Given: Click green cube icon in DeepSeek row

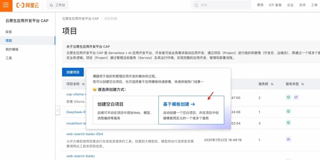Looking at the screenshot, I should (288, 111).
